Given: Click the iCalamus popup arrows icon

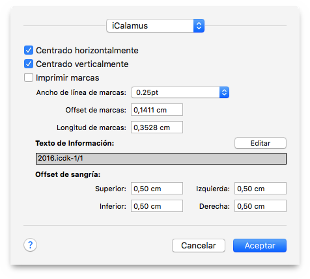Looking at the screenshot, I should point(199,26).
